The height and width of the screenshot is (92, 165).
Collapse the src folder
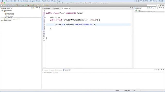pos(3,12)
